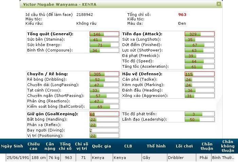Click the Acceleration bar showing 61
The width and height of the screenshot is (238, 162).
click(200, 66)
